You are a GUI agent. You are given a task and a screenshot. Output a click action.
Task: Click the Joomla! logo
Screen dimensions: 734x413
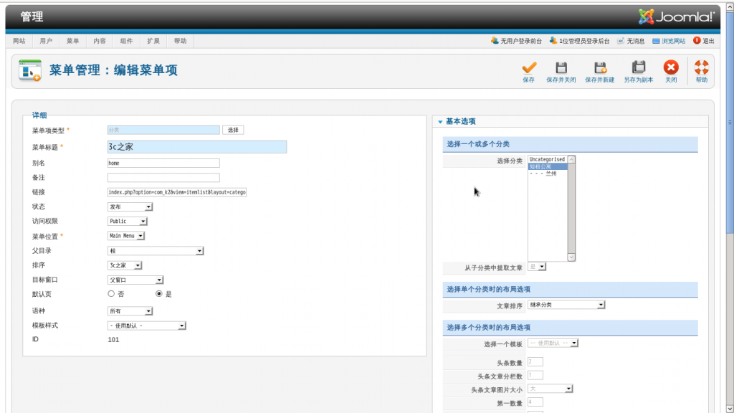pyautogui.click(x=677, y=17)
